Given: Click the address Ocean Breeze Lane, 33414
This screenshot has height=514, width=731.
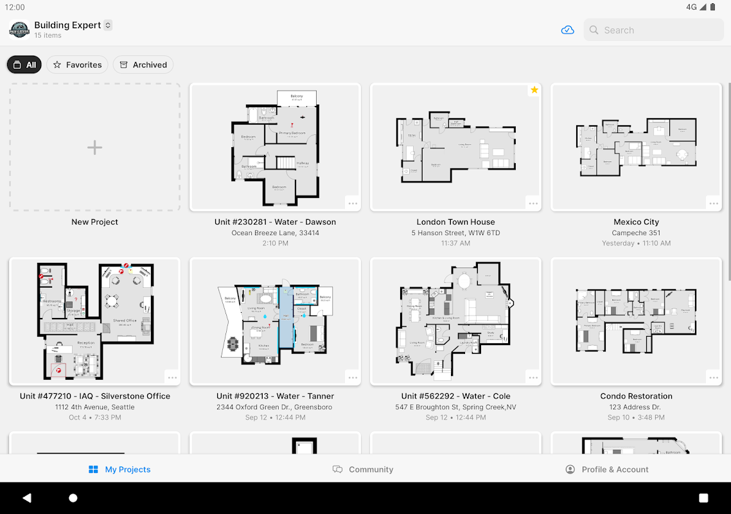Looking at the screenshot, I should pyautogui.click(x=275, y=233).
